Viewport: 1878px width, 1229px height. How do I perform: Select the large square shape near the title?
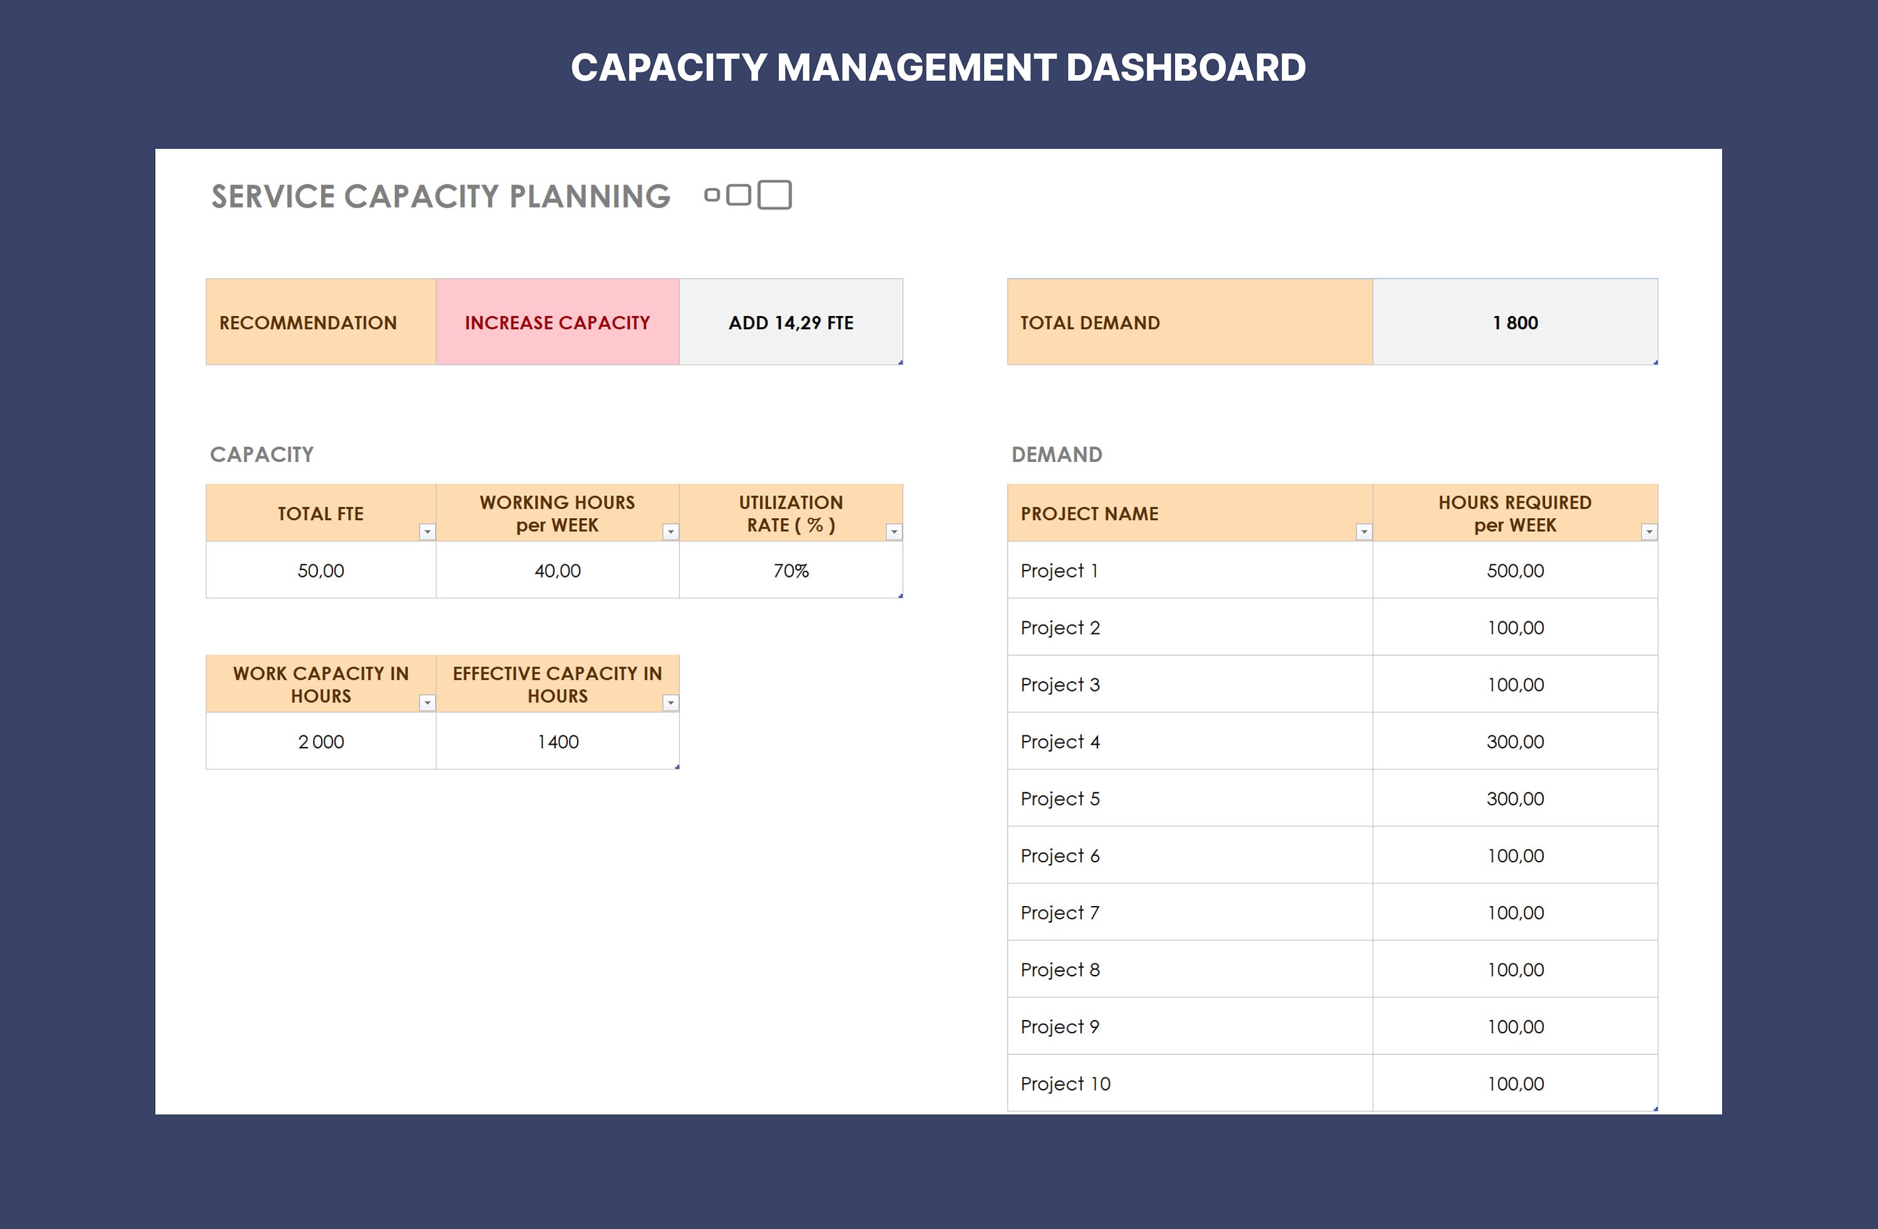click(775, 195)
